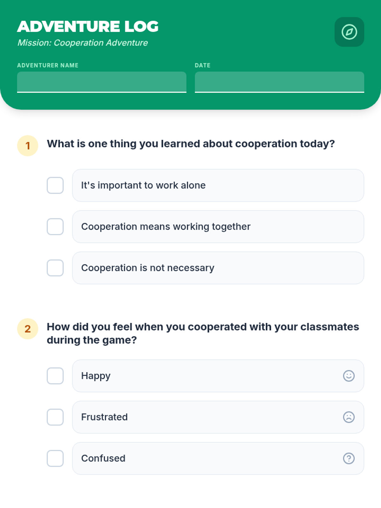
Task: Tick the "Cooperation means working together" checkbox
Action: coord(55,227)
